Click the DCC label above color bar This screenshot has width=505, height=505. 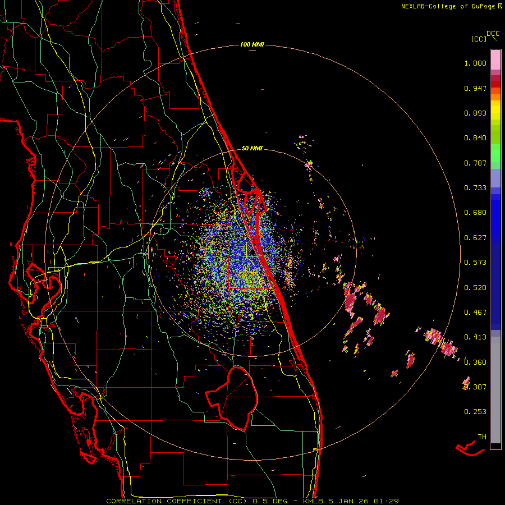click(493, 34)
